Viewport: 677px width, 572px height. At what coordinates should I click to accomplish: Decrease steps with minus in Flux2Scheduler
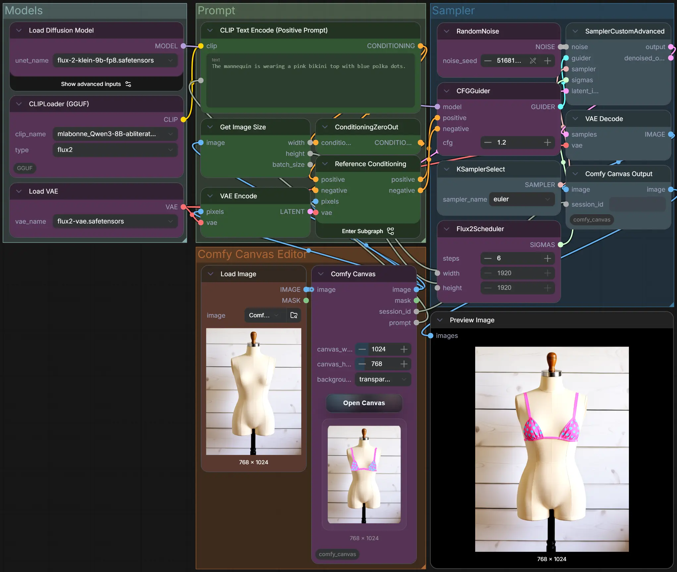coord(488,258)
